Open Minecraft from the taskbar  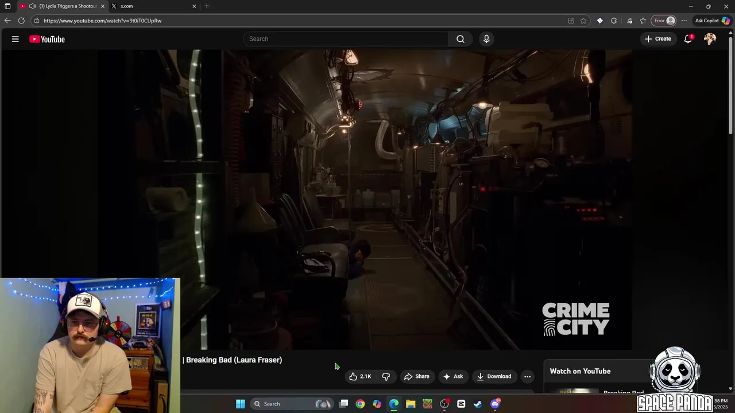click(427, 404)
